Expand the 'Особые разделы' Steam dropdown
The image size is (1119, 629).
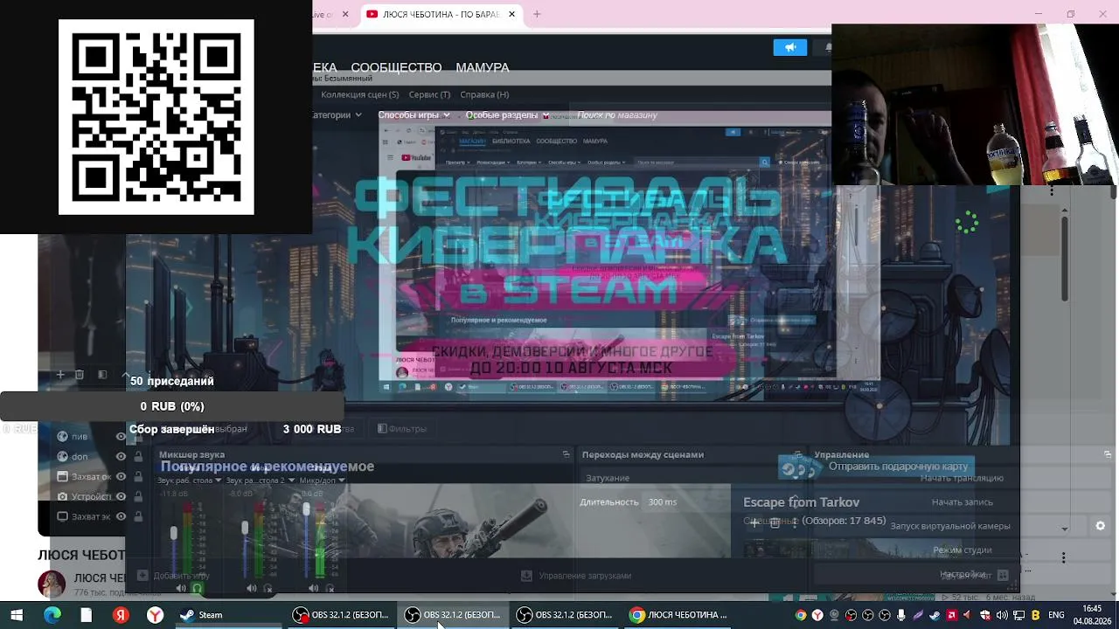coord(507,114)
